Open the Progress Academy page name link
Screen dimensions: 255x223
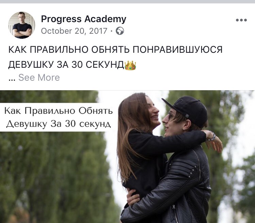pyautogui.click(x=84, y=19)
